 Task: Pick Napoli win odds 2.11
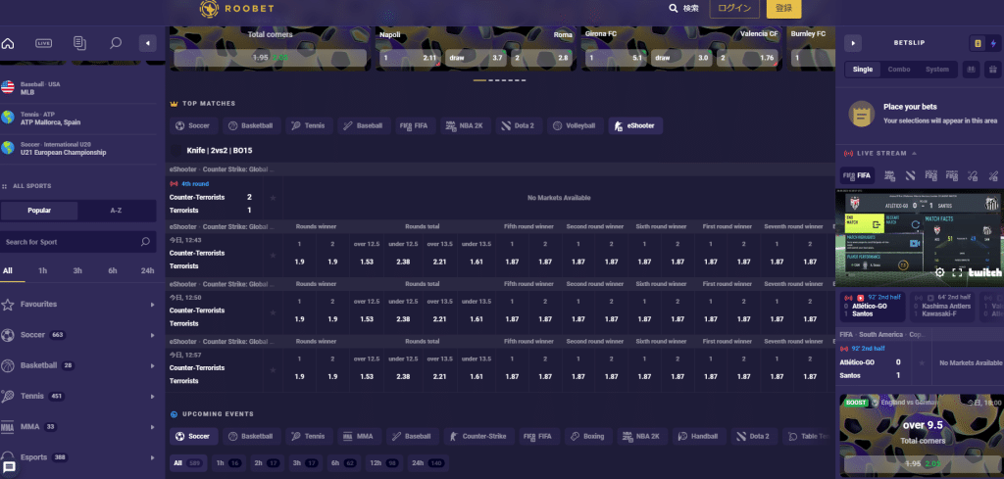click(410, 58)
